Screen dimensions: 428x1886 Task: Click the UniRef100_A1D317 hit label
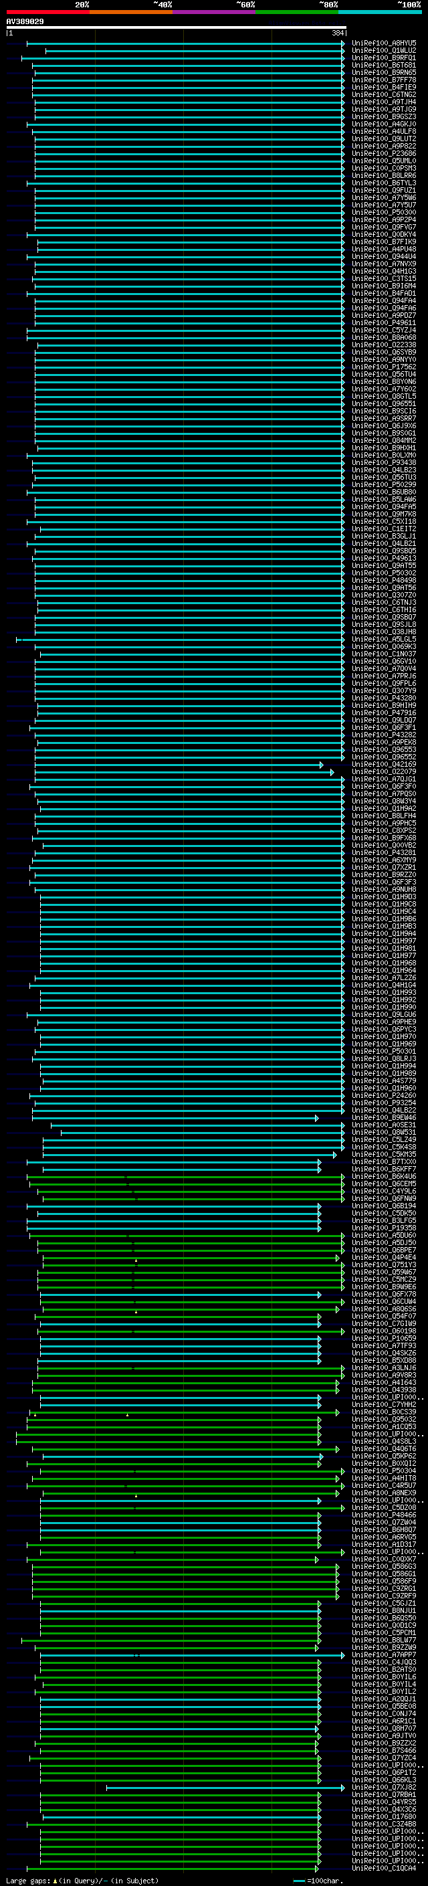click(x=384, y=1545)
